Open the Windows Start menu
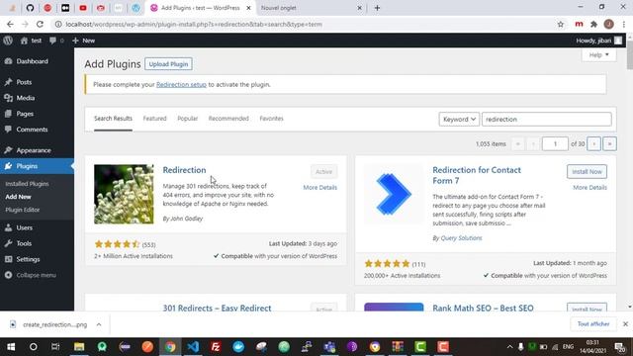Image resolution: width=633 pixels, height=356 pixels. 11,347
